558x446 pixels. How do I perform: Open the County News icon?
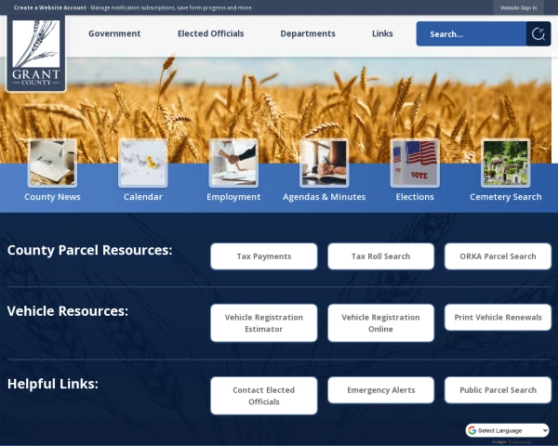click(x=52, y=164)
